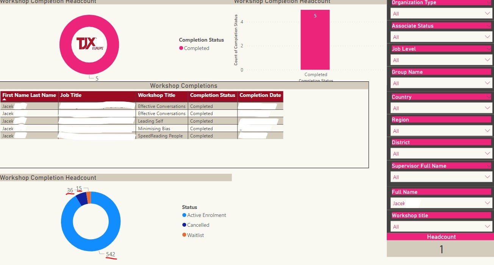Viewport: 494px width, 265px height.
Task: Open the Associate Status slicer dropdown
Action: pyautogui.click(x=441, y=37)
